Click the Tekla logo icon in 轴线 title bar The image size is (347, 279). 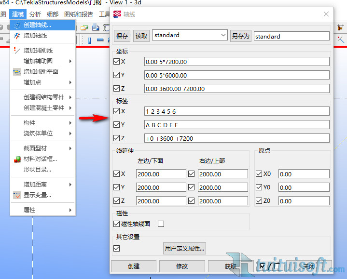(x=117, y=14)
